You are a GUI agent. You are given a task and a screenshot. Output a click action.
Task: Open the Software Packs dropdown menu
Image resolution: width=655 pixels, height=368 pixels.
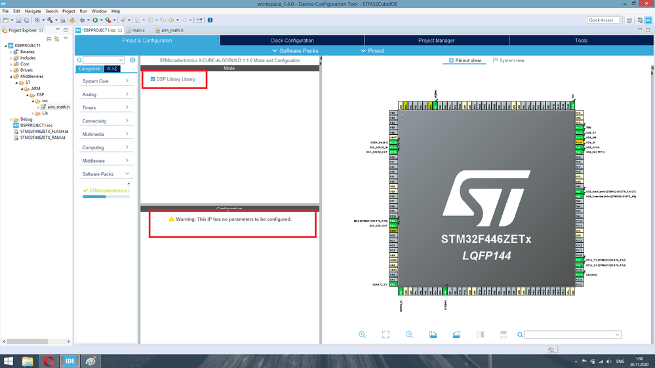[295, 51]
